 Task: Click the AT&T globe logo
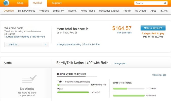click(6, 3)
